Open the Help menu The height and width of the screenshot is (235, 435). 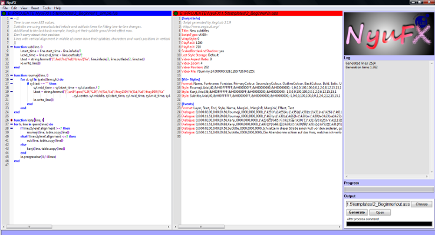point(57,8)
